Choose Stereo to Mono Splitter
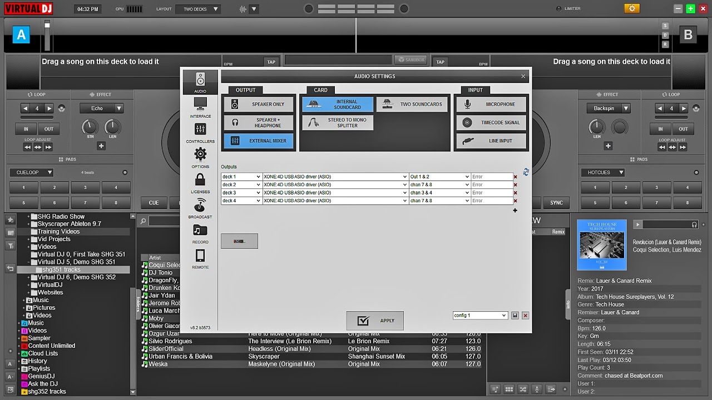This screenshot has height=400, width=712. tap(338, 123)
